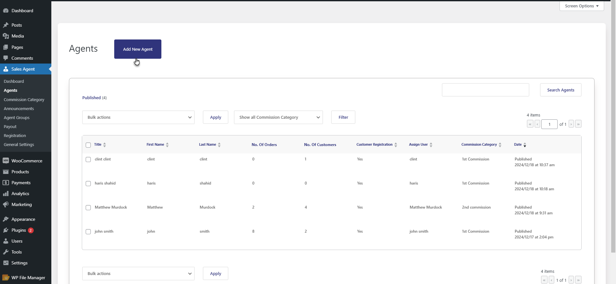
Task: Click the agent search input field
Action: click(485, 90)
